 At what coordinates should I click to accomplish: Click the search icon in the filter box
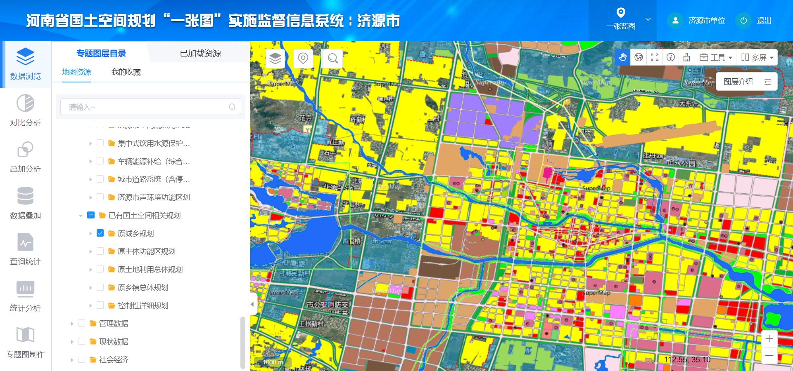coord(232,107)
